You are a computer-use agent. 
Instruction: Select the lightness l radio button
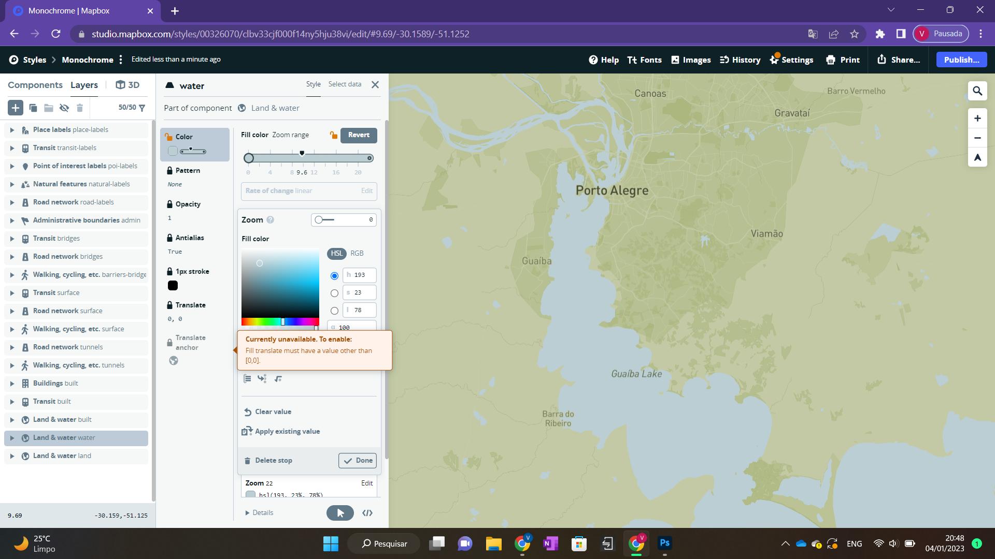click(x=334, y=311)
